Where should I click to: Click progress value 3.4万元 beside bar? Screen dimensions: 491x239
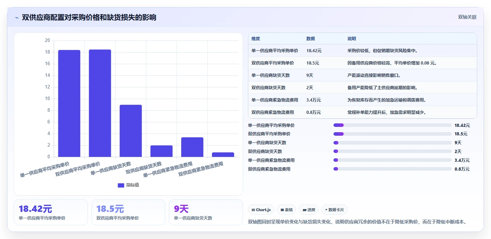point(462,160)
